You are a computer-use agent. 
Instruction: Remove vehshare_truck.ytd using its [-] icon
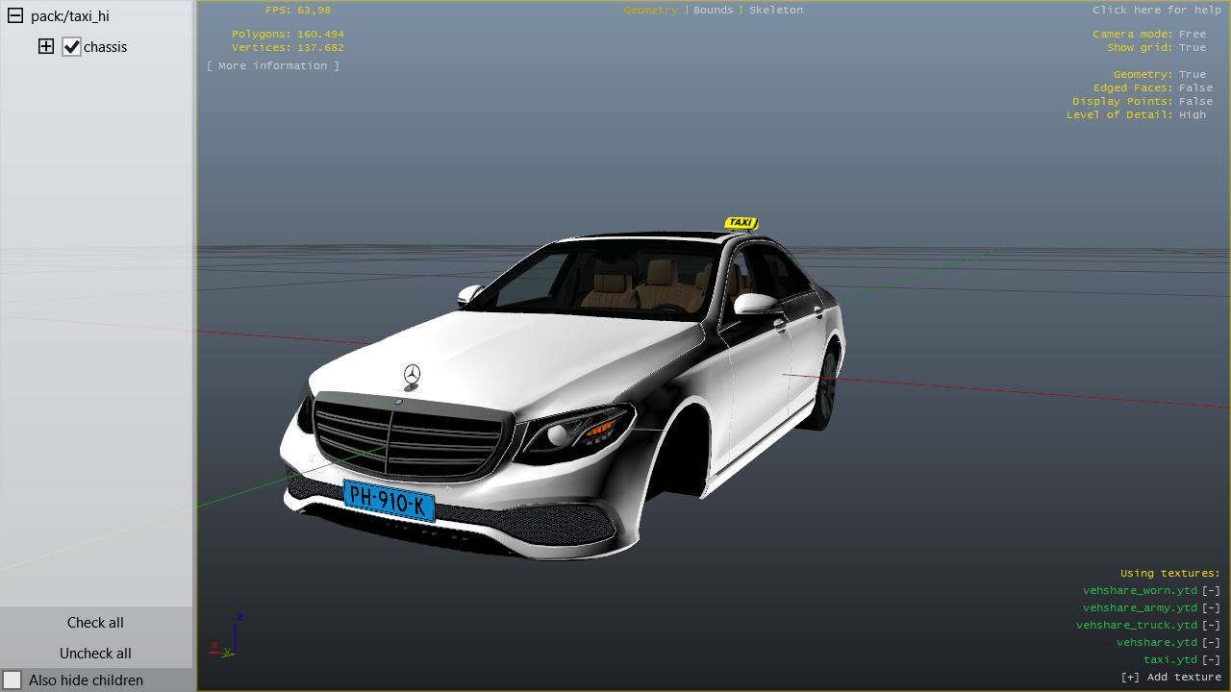pyautogui.click(x=1211, y=625)
